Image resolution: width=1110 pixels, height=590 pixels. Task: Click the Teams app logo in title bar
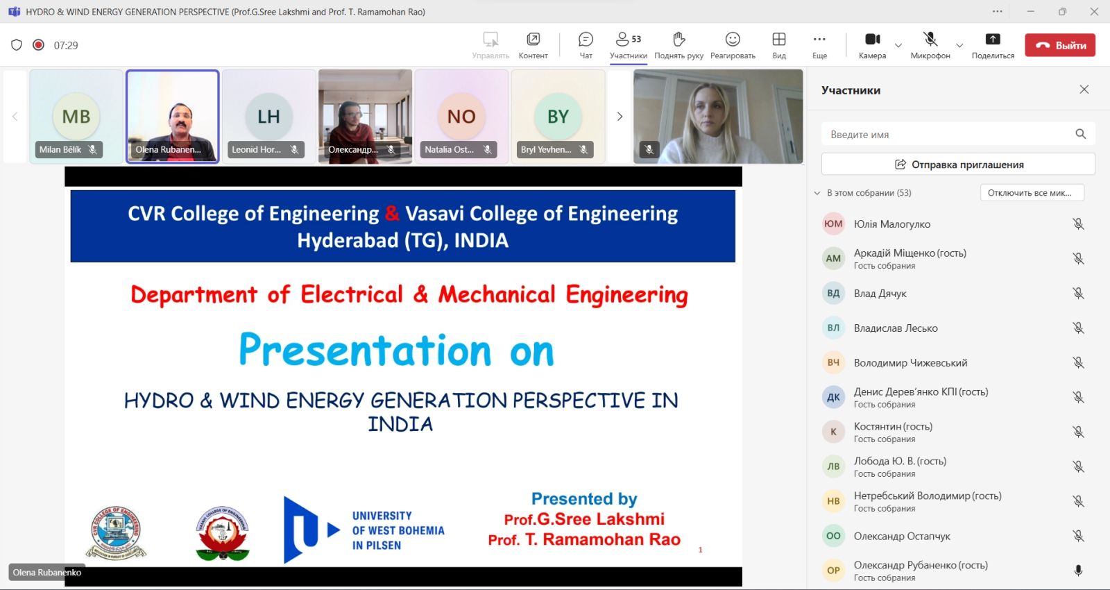[x=14, y=12]
